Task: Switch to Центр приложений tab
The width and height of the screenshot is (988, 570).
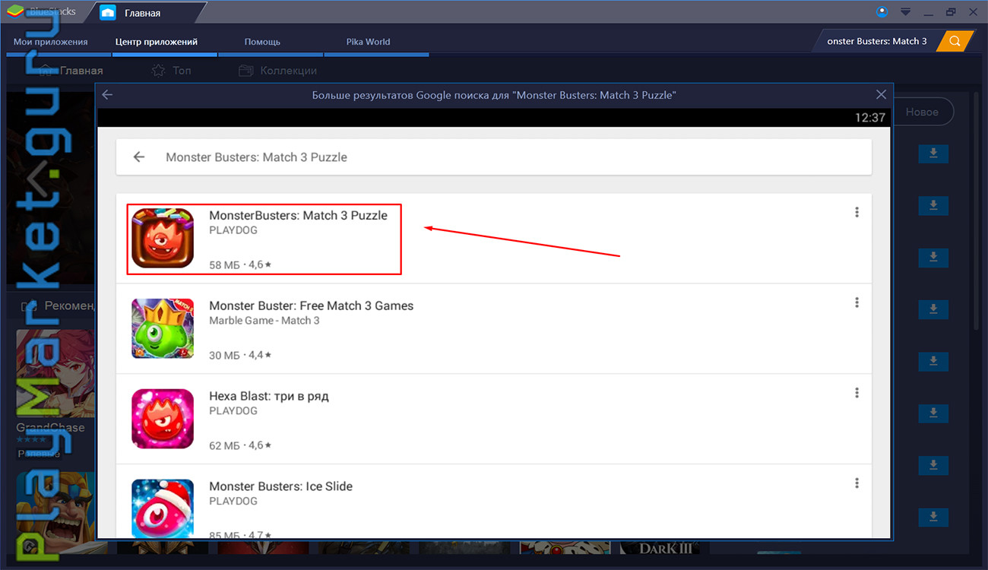Action: coord(157,42)
